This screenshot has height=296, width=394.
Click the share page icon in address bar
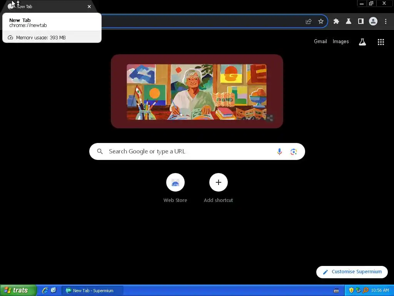(x=309, y=22)
